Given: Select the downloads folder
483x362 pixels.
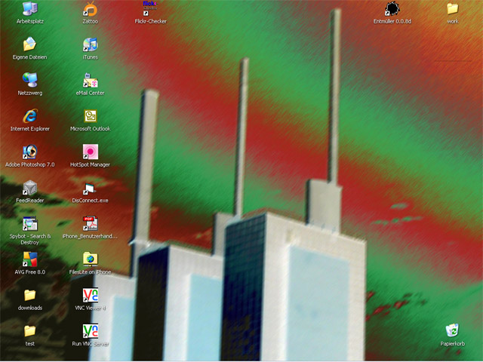Looking at the screenshot, I should pos(30,295).
